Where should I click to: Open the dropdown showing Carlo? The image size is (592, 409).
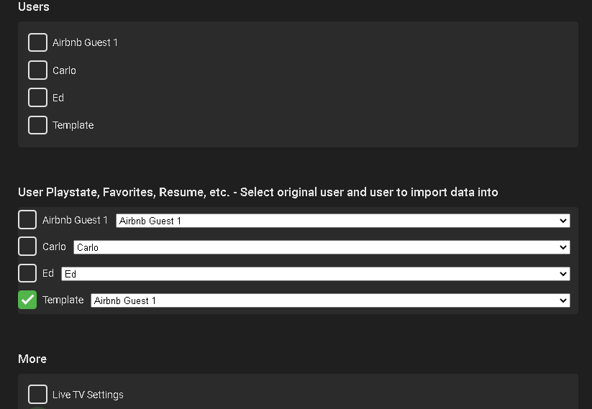click(x=321, y=247)
